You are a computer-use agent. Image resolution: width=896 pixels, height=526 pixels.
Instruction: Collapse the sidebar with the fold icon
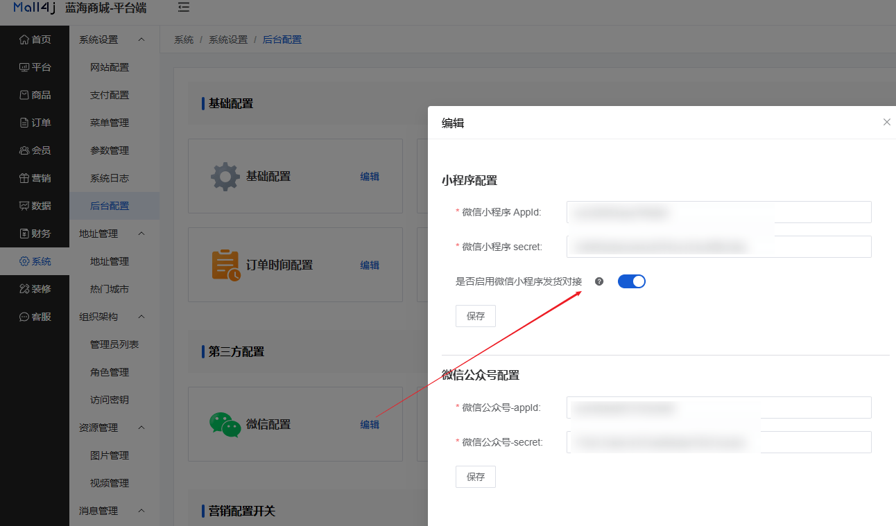click(x=183, y=8)
